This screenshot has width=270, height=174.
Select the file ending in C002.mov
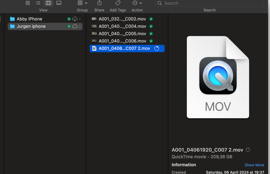point(122,19)
